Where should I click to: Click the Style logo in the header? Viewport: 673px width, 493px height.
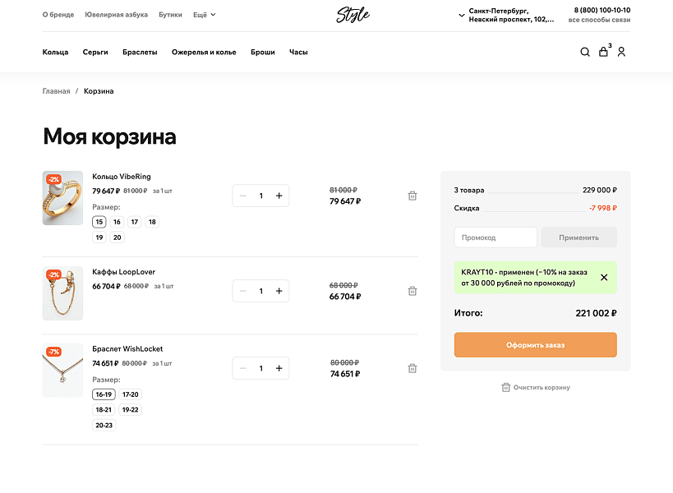point(352,14)
